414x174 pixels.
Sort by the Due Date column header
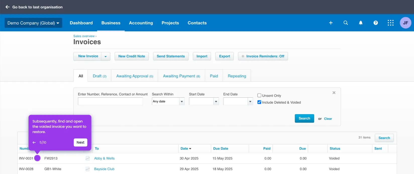[221, 149]
